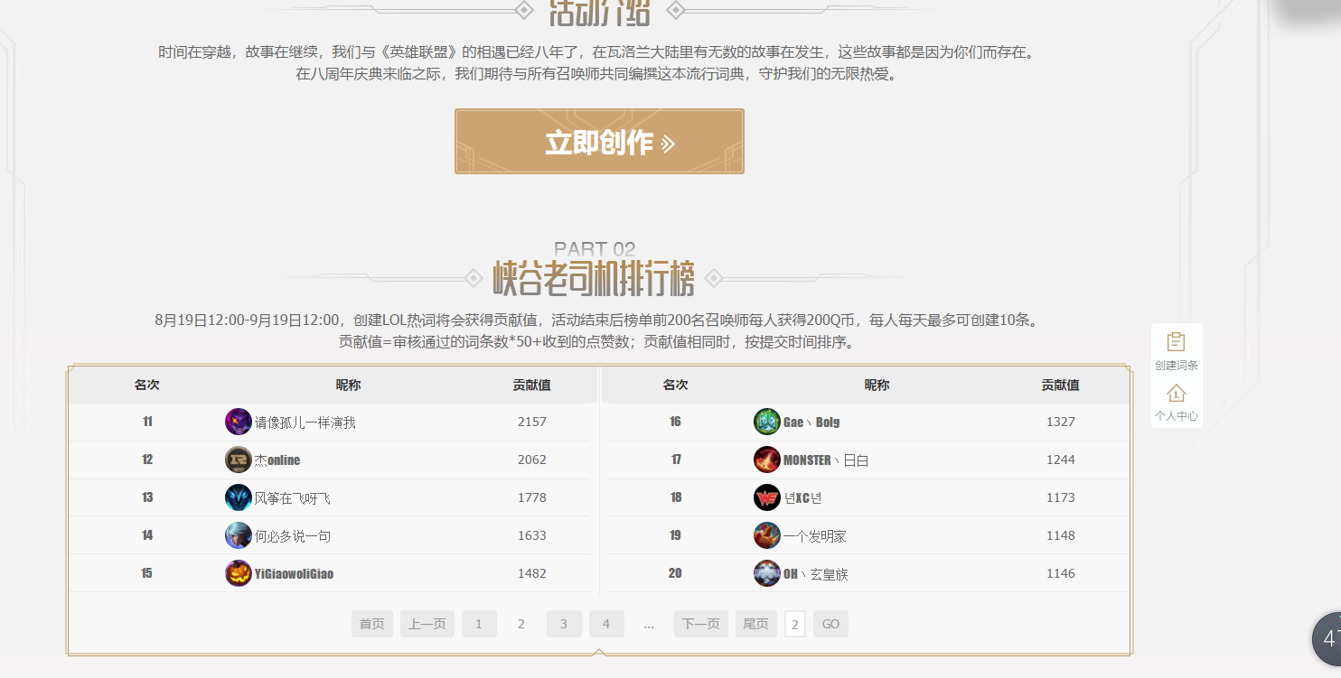Click contribution value 1327
The height and width of the screenshot is (678, 1341).
pyautogui.click(x=1061, y=422)
